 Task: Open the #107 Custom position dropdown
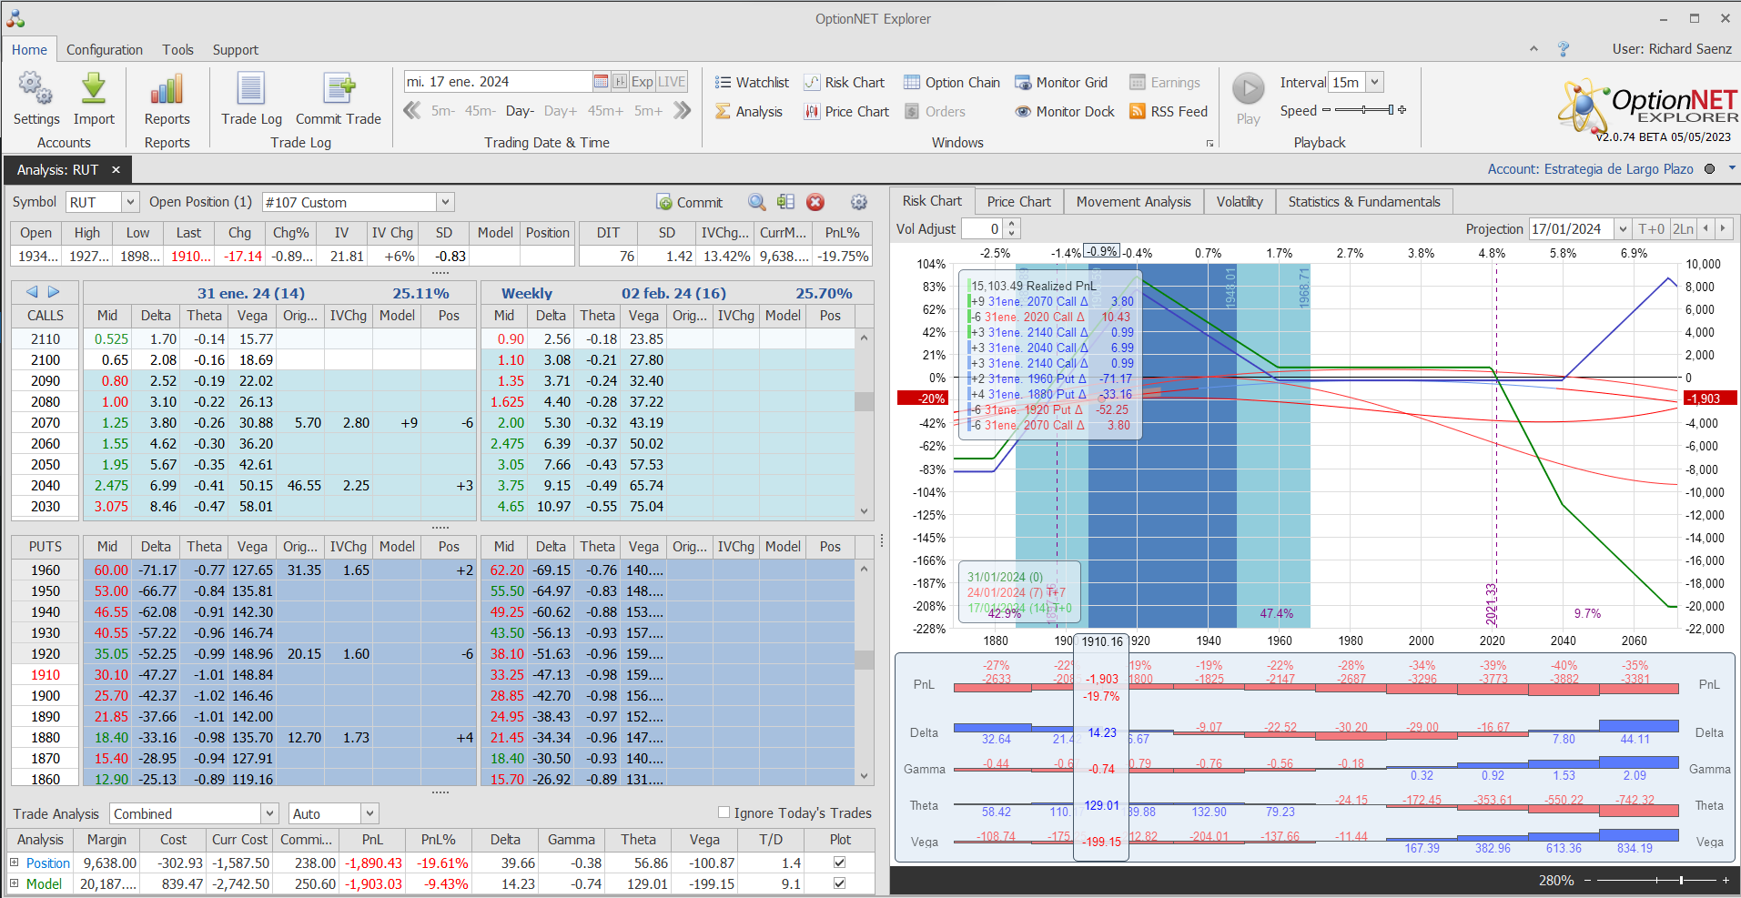pos(445,202)
